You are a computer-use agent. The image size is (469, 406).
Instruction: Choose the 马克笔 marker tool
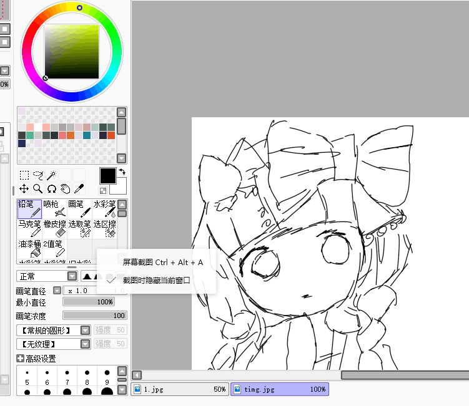[29, 229]
